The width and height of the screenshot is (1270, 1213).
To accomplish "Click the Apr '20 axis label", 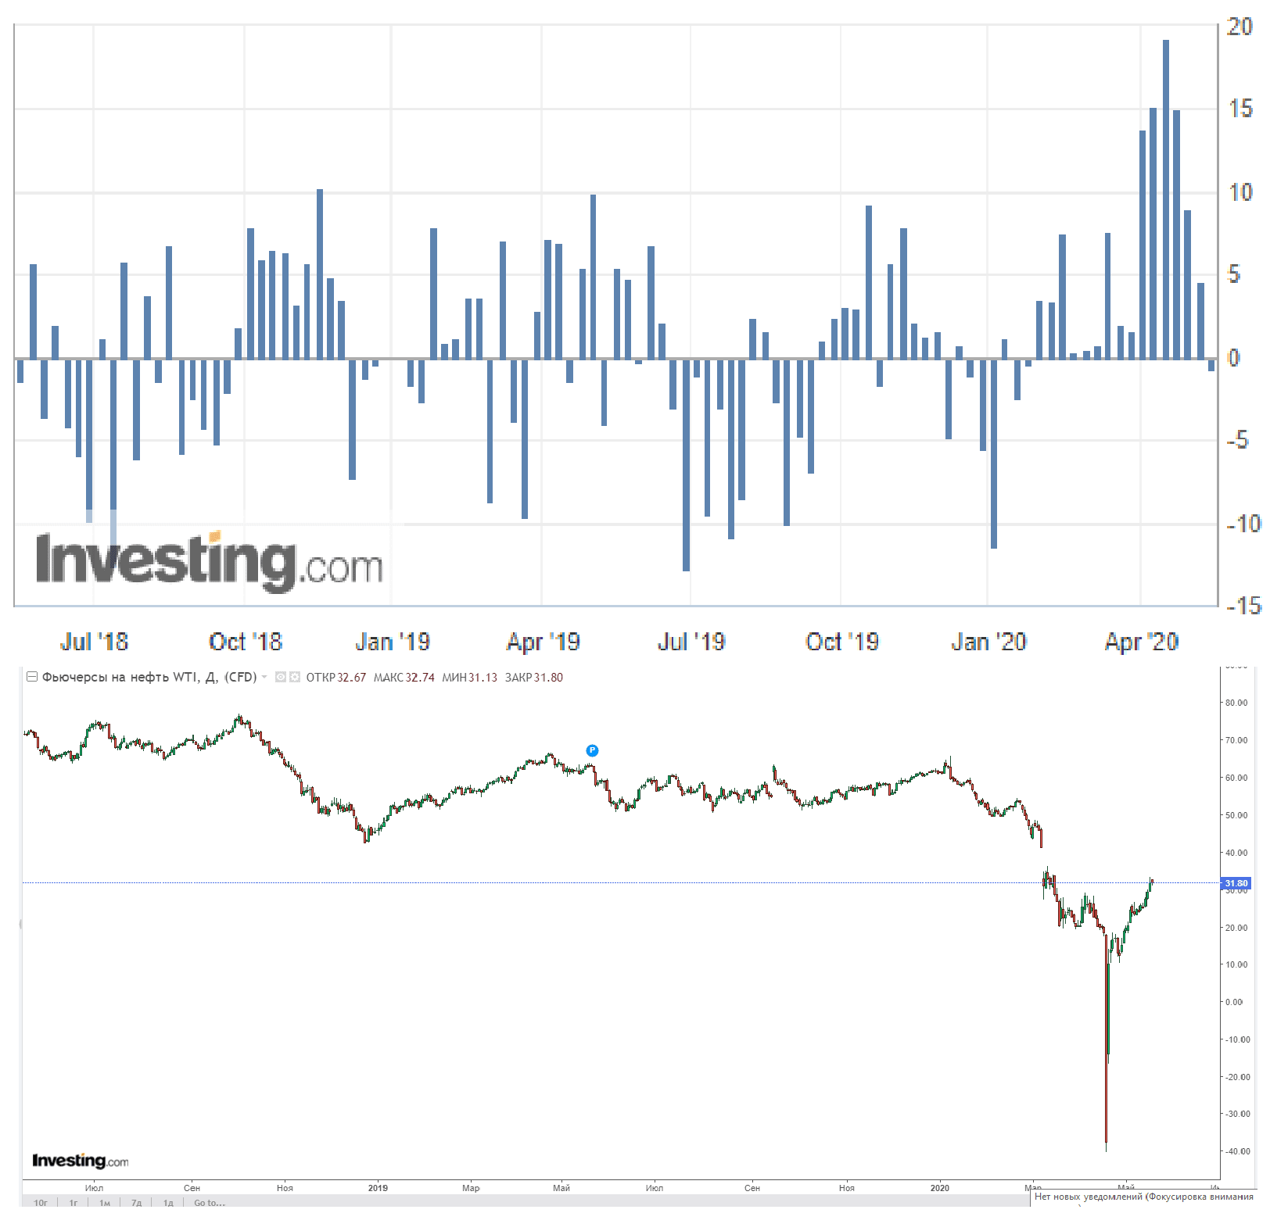I will (x=1141, y=642).
